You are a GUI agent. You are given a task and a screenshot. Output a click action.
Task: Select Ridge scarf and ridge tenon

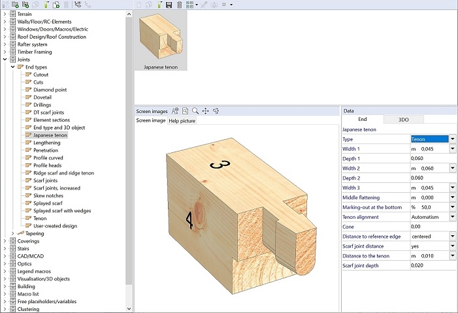click(x=63, y=173)
